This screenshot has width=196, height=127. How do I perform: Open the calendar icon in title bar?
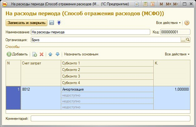pyautogui.click(x=152, y=4)
